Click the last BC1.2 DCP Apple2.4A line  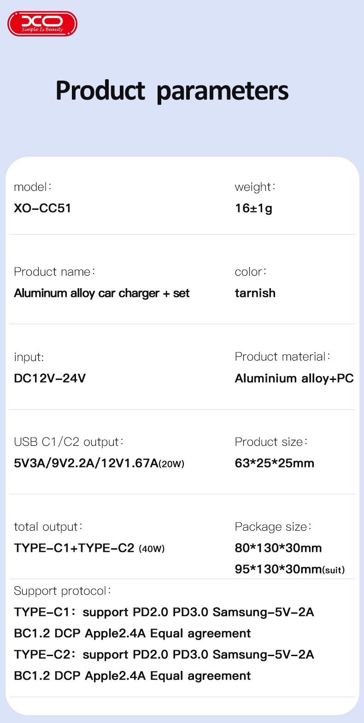click(x=132, y=676)
